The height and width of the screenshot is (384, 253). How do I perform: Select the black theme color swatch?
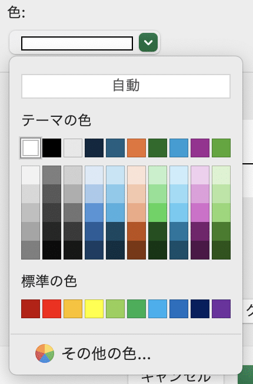52,148
